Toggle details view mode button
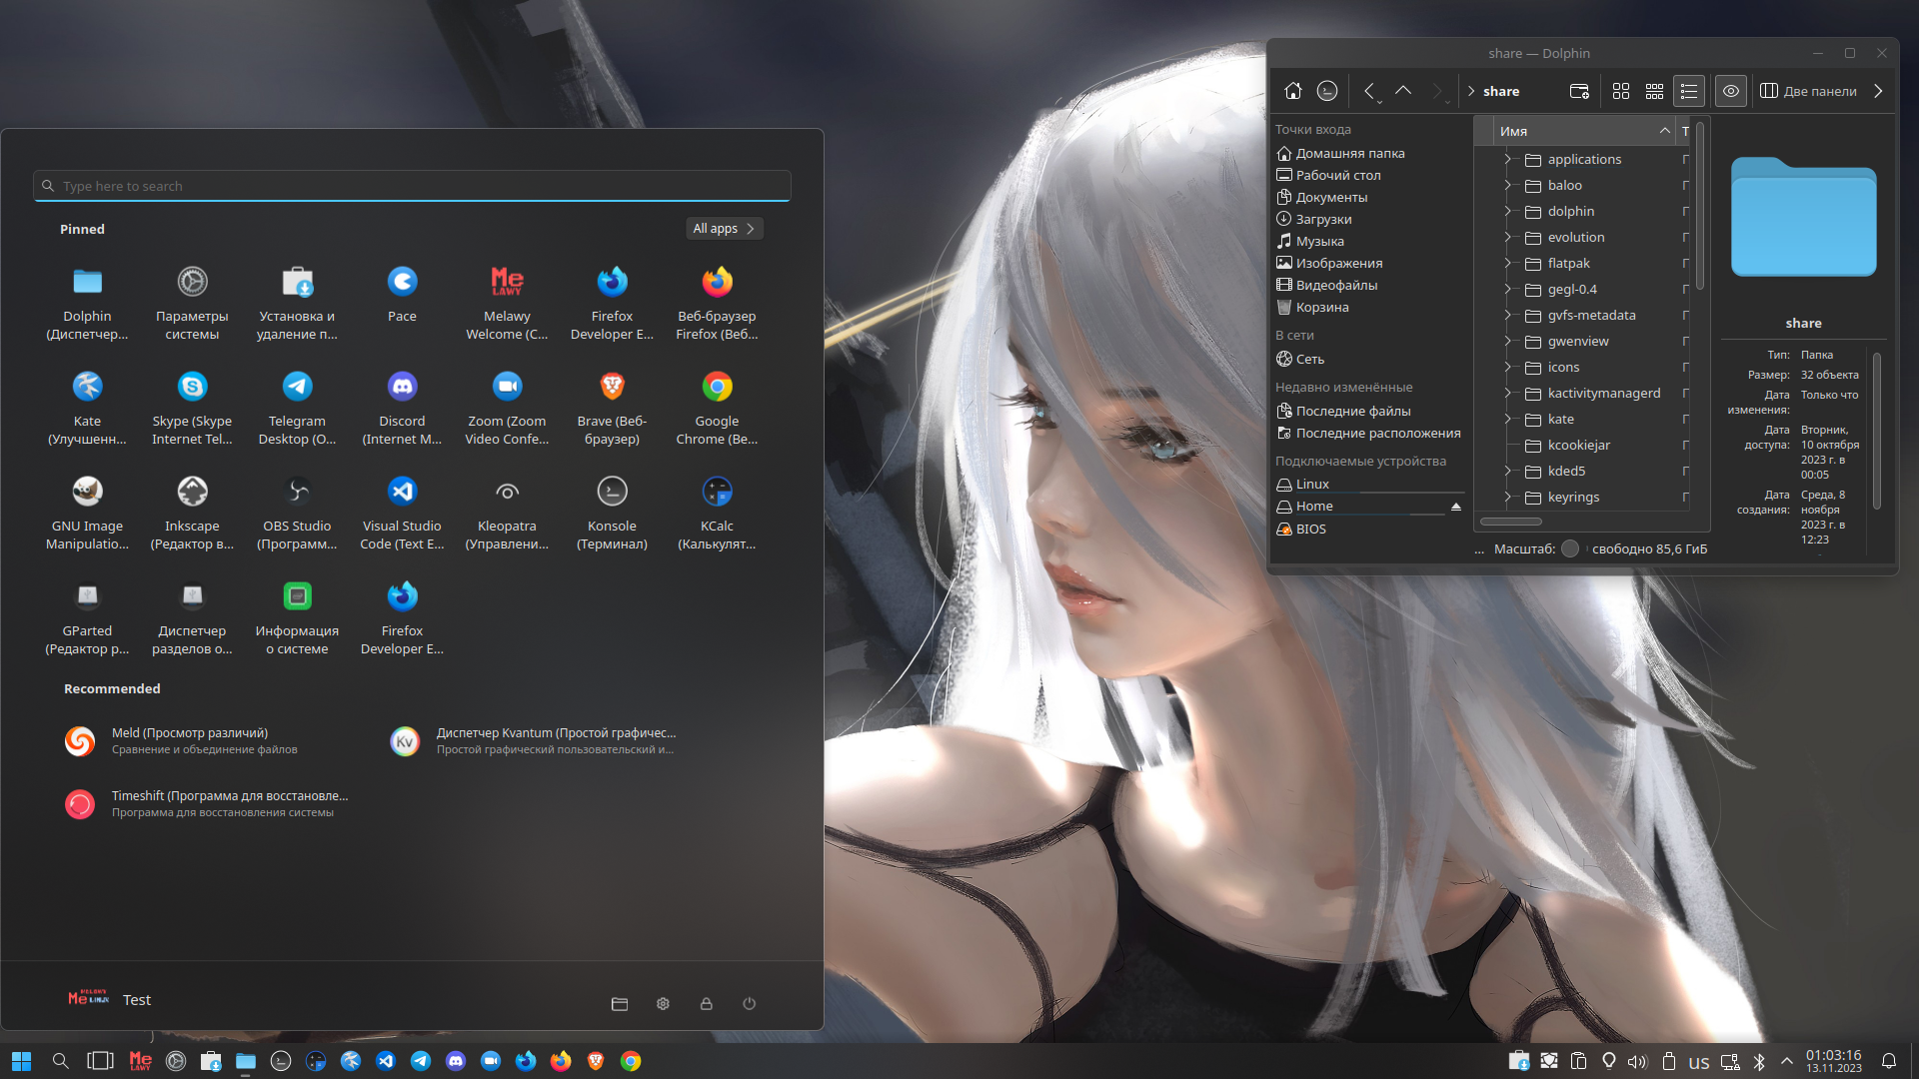 1689,91
